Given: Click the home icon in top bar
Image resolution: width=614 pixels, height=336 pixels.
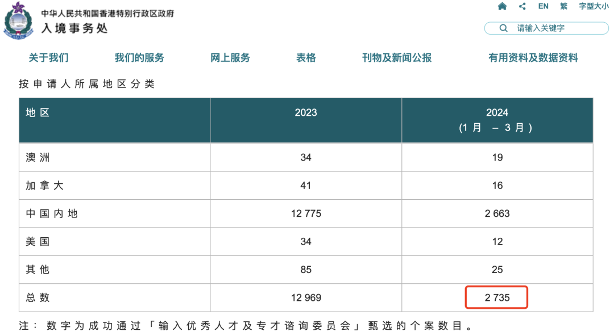Looking at the screenshot, I should click(x=502, y=6).
